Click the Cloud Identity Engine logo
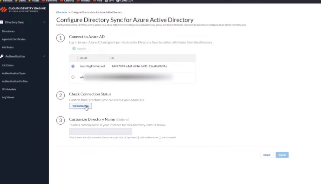 pos(23,9)
